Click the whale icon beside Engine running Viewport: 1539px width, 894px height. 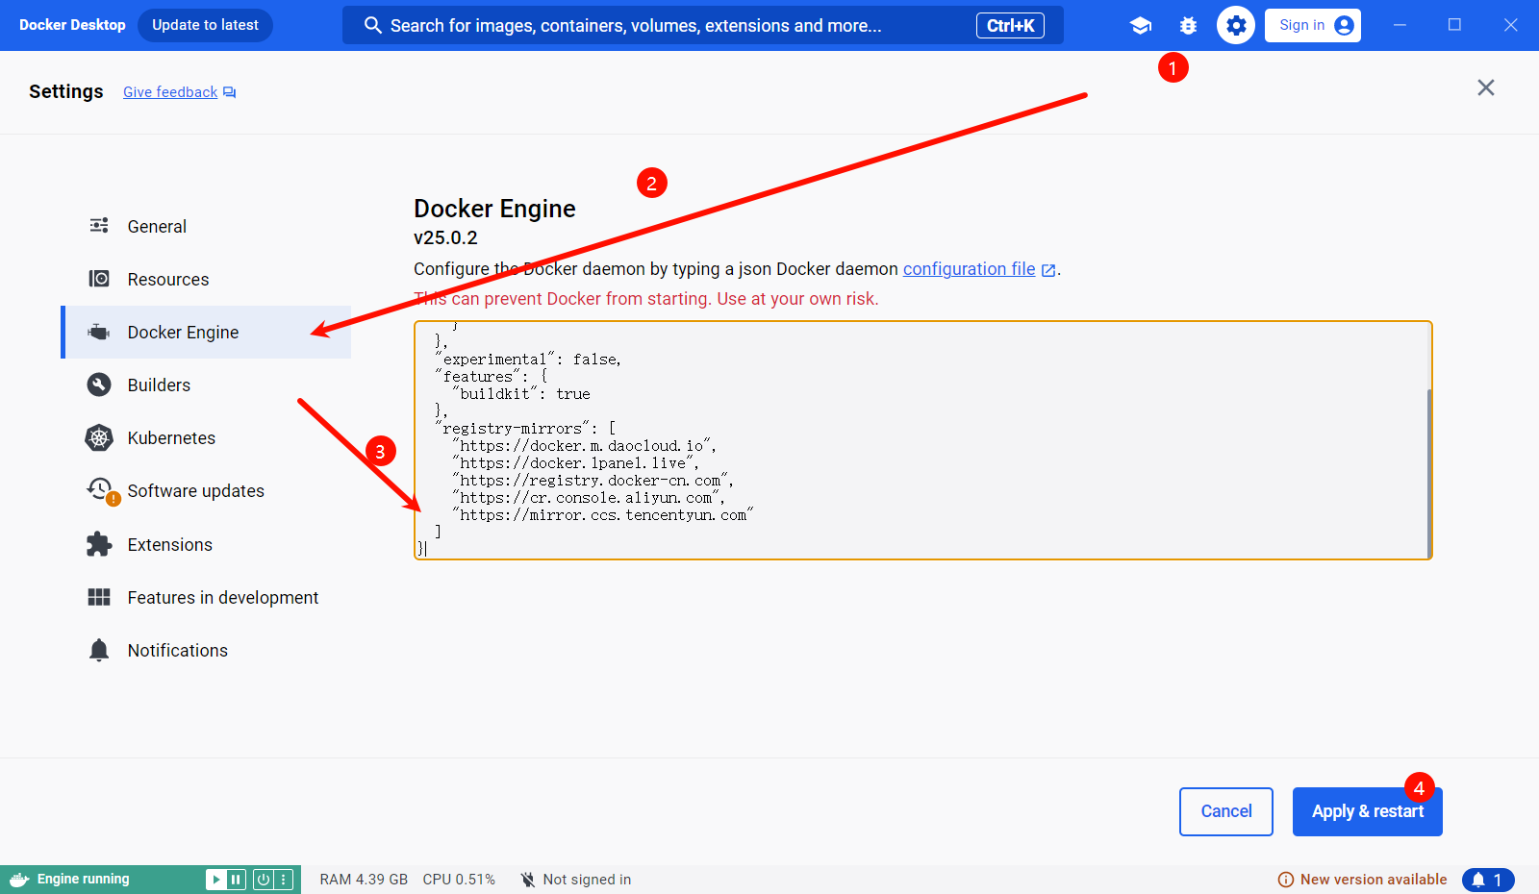click(x=19, y=880)
